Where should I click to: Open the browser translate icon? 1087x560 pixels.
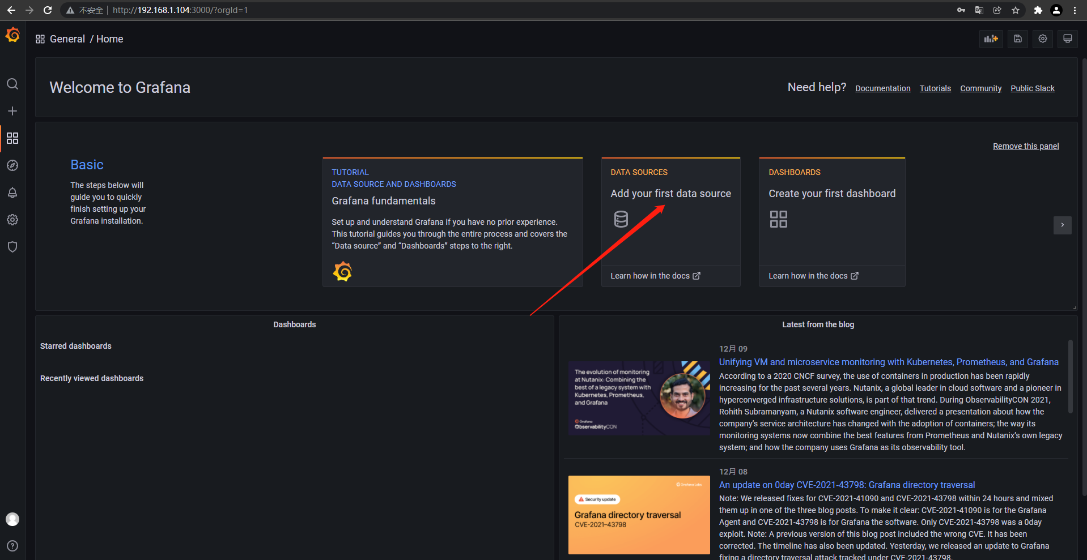pyautogui.click(x=979, y=10)
